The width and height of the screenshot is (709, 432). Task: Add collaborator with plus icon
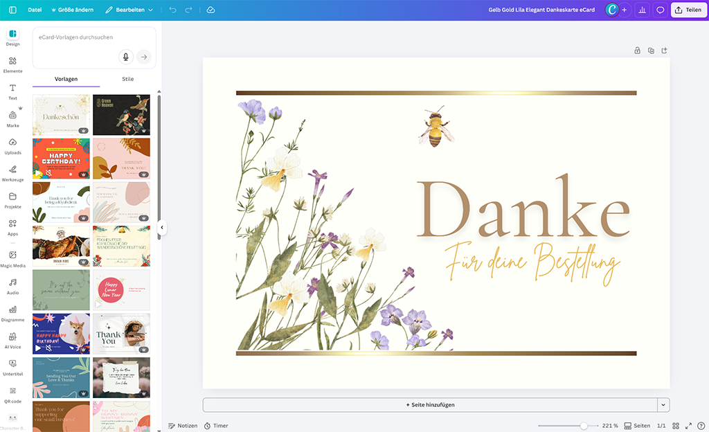coord(625,10)
